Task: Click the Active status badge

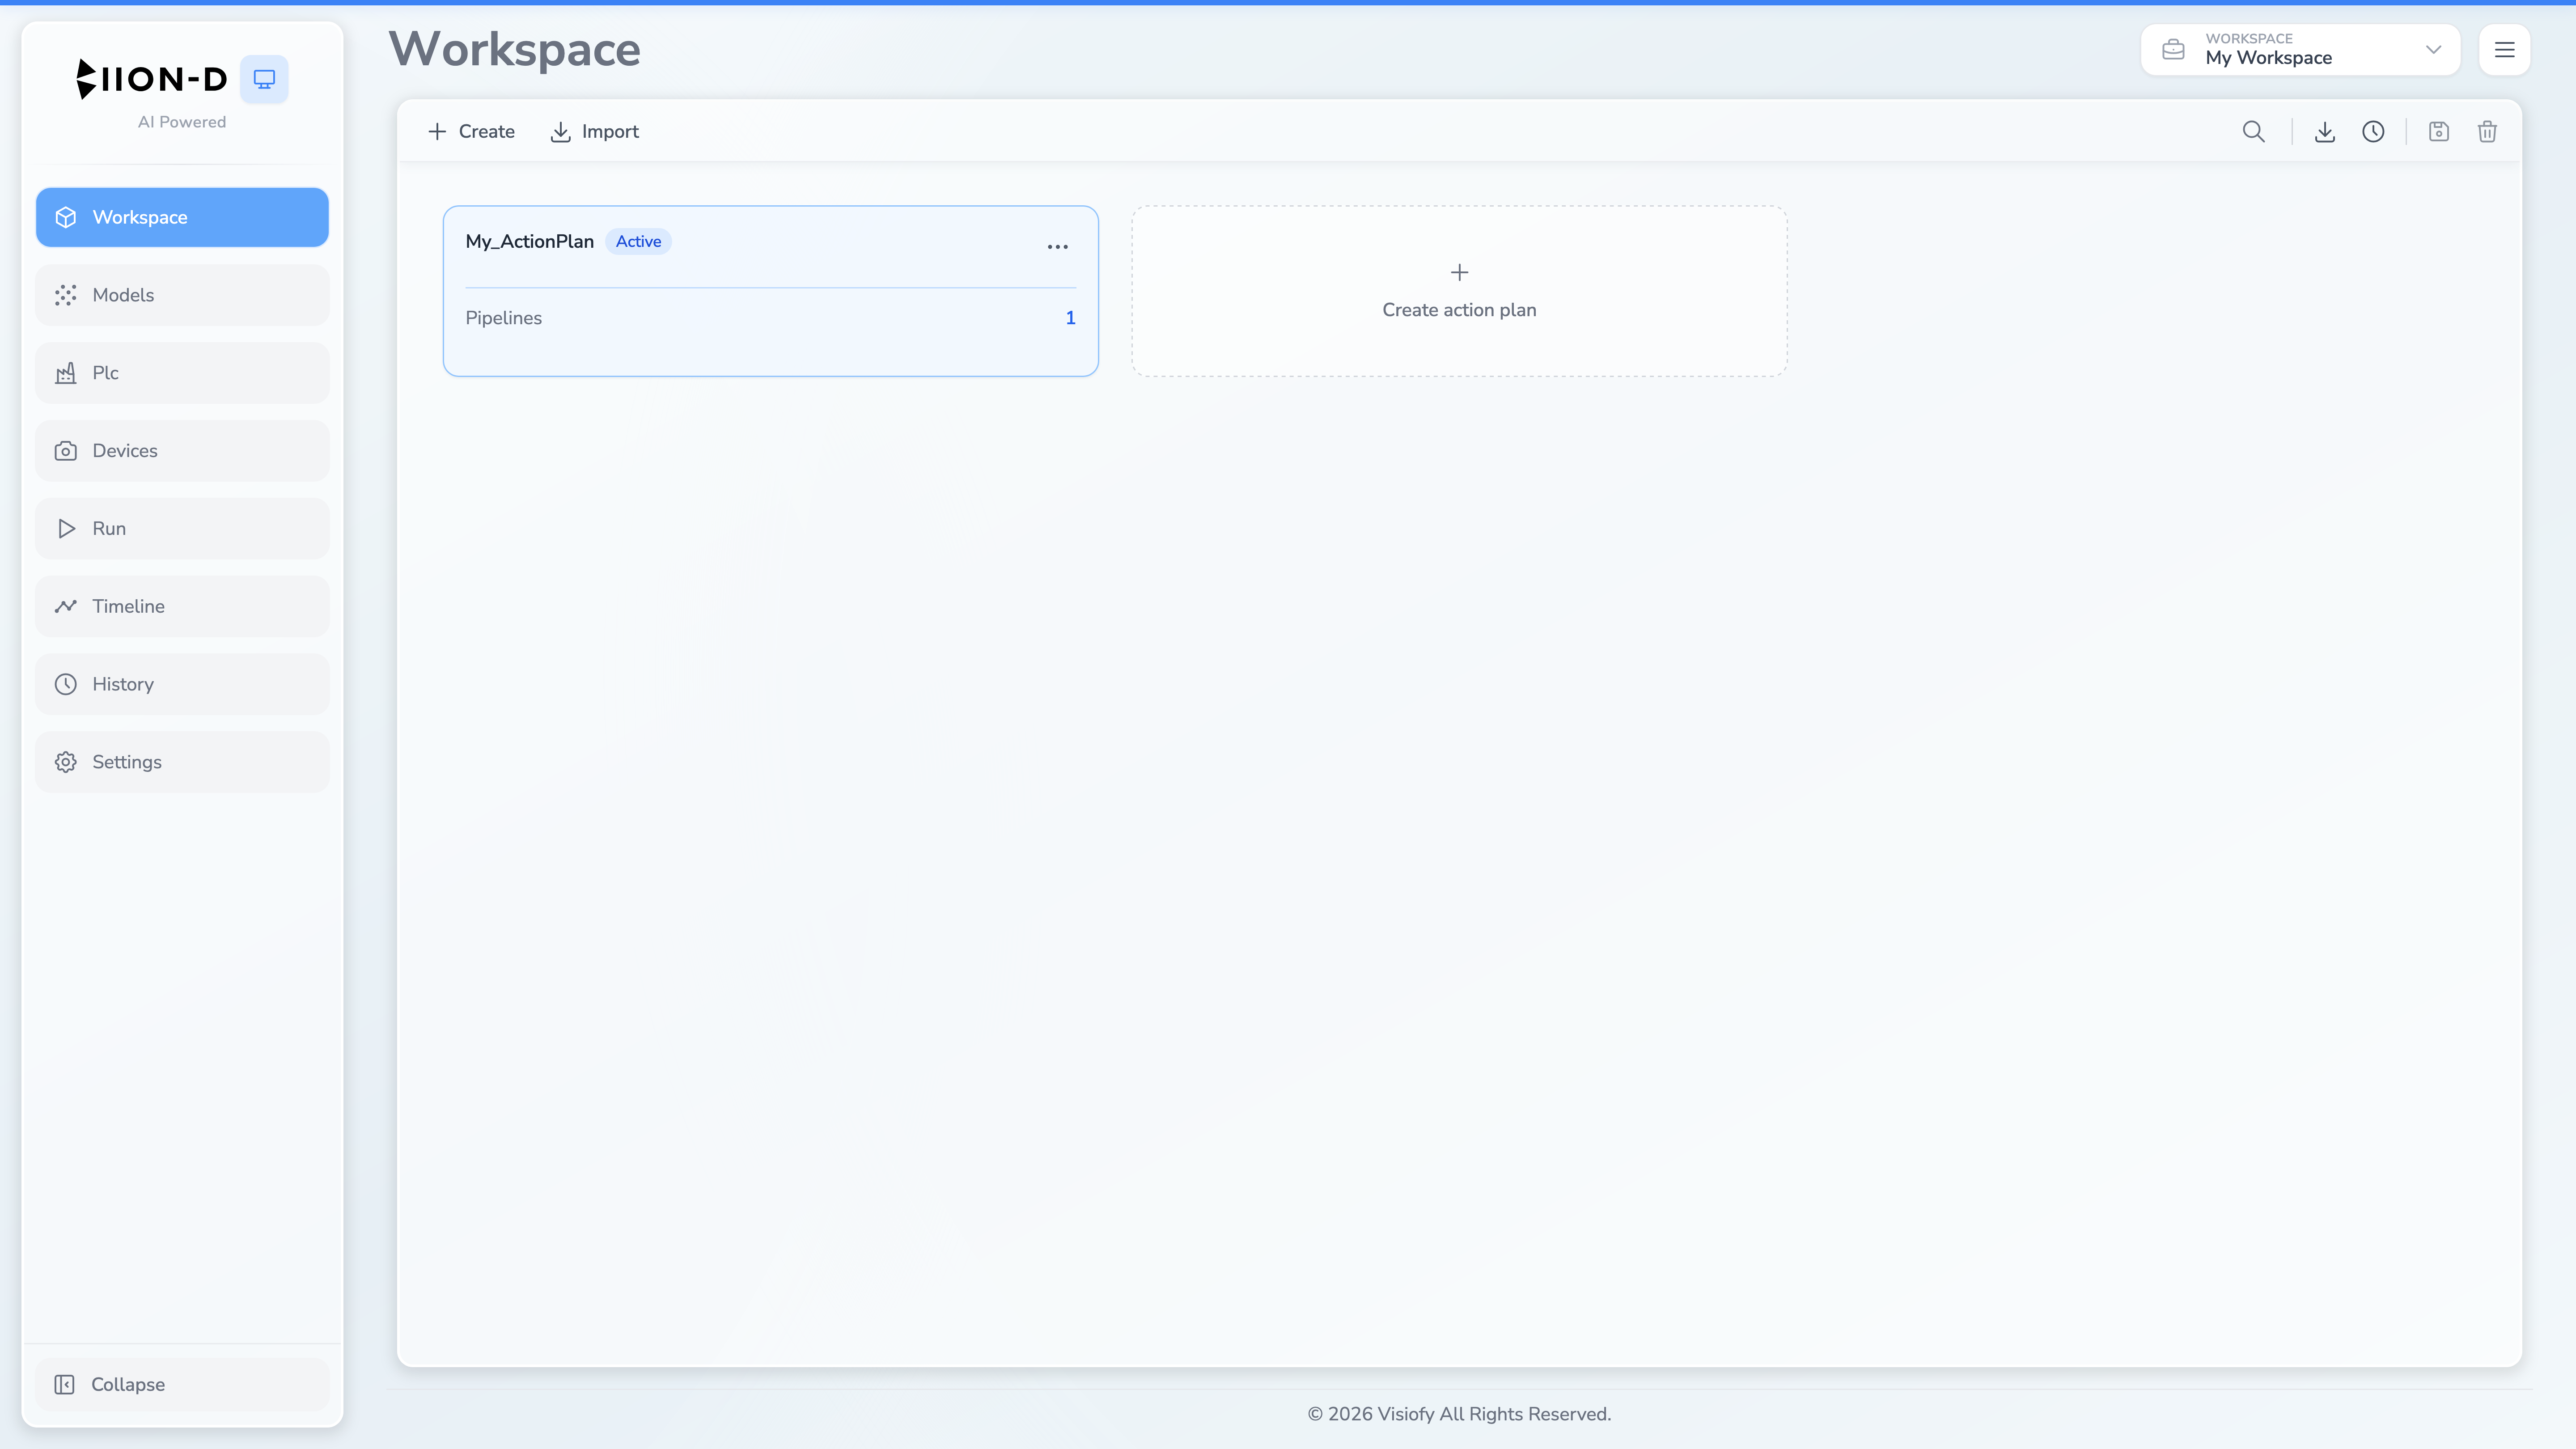Action: point(638,241)
